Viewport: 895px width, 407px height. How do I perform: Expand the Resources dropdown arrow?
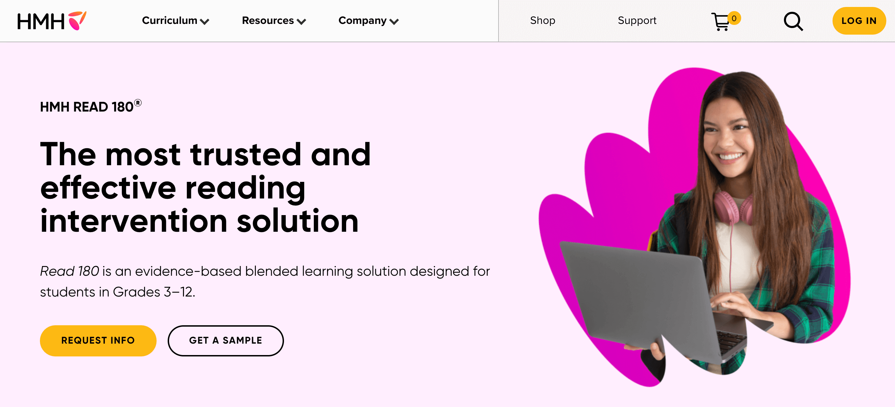[302, 22]
